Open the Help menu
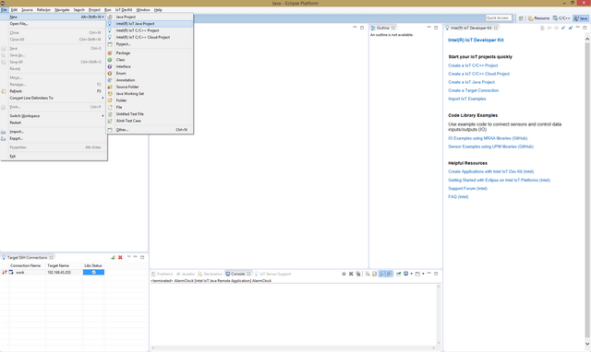Viewport: 591px width, 352px height. pyautogui.click(x=158, y=10)
